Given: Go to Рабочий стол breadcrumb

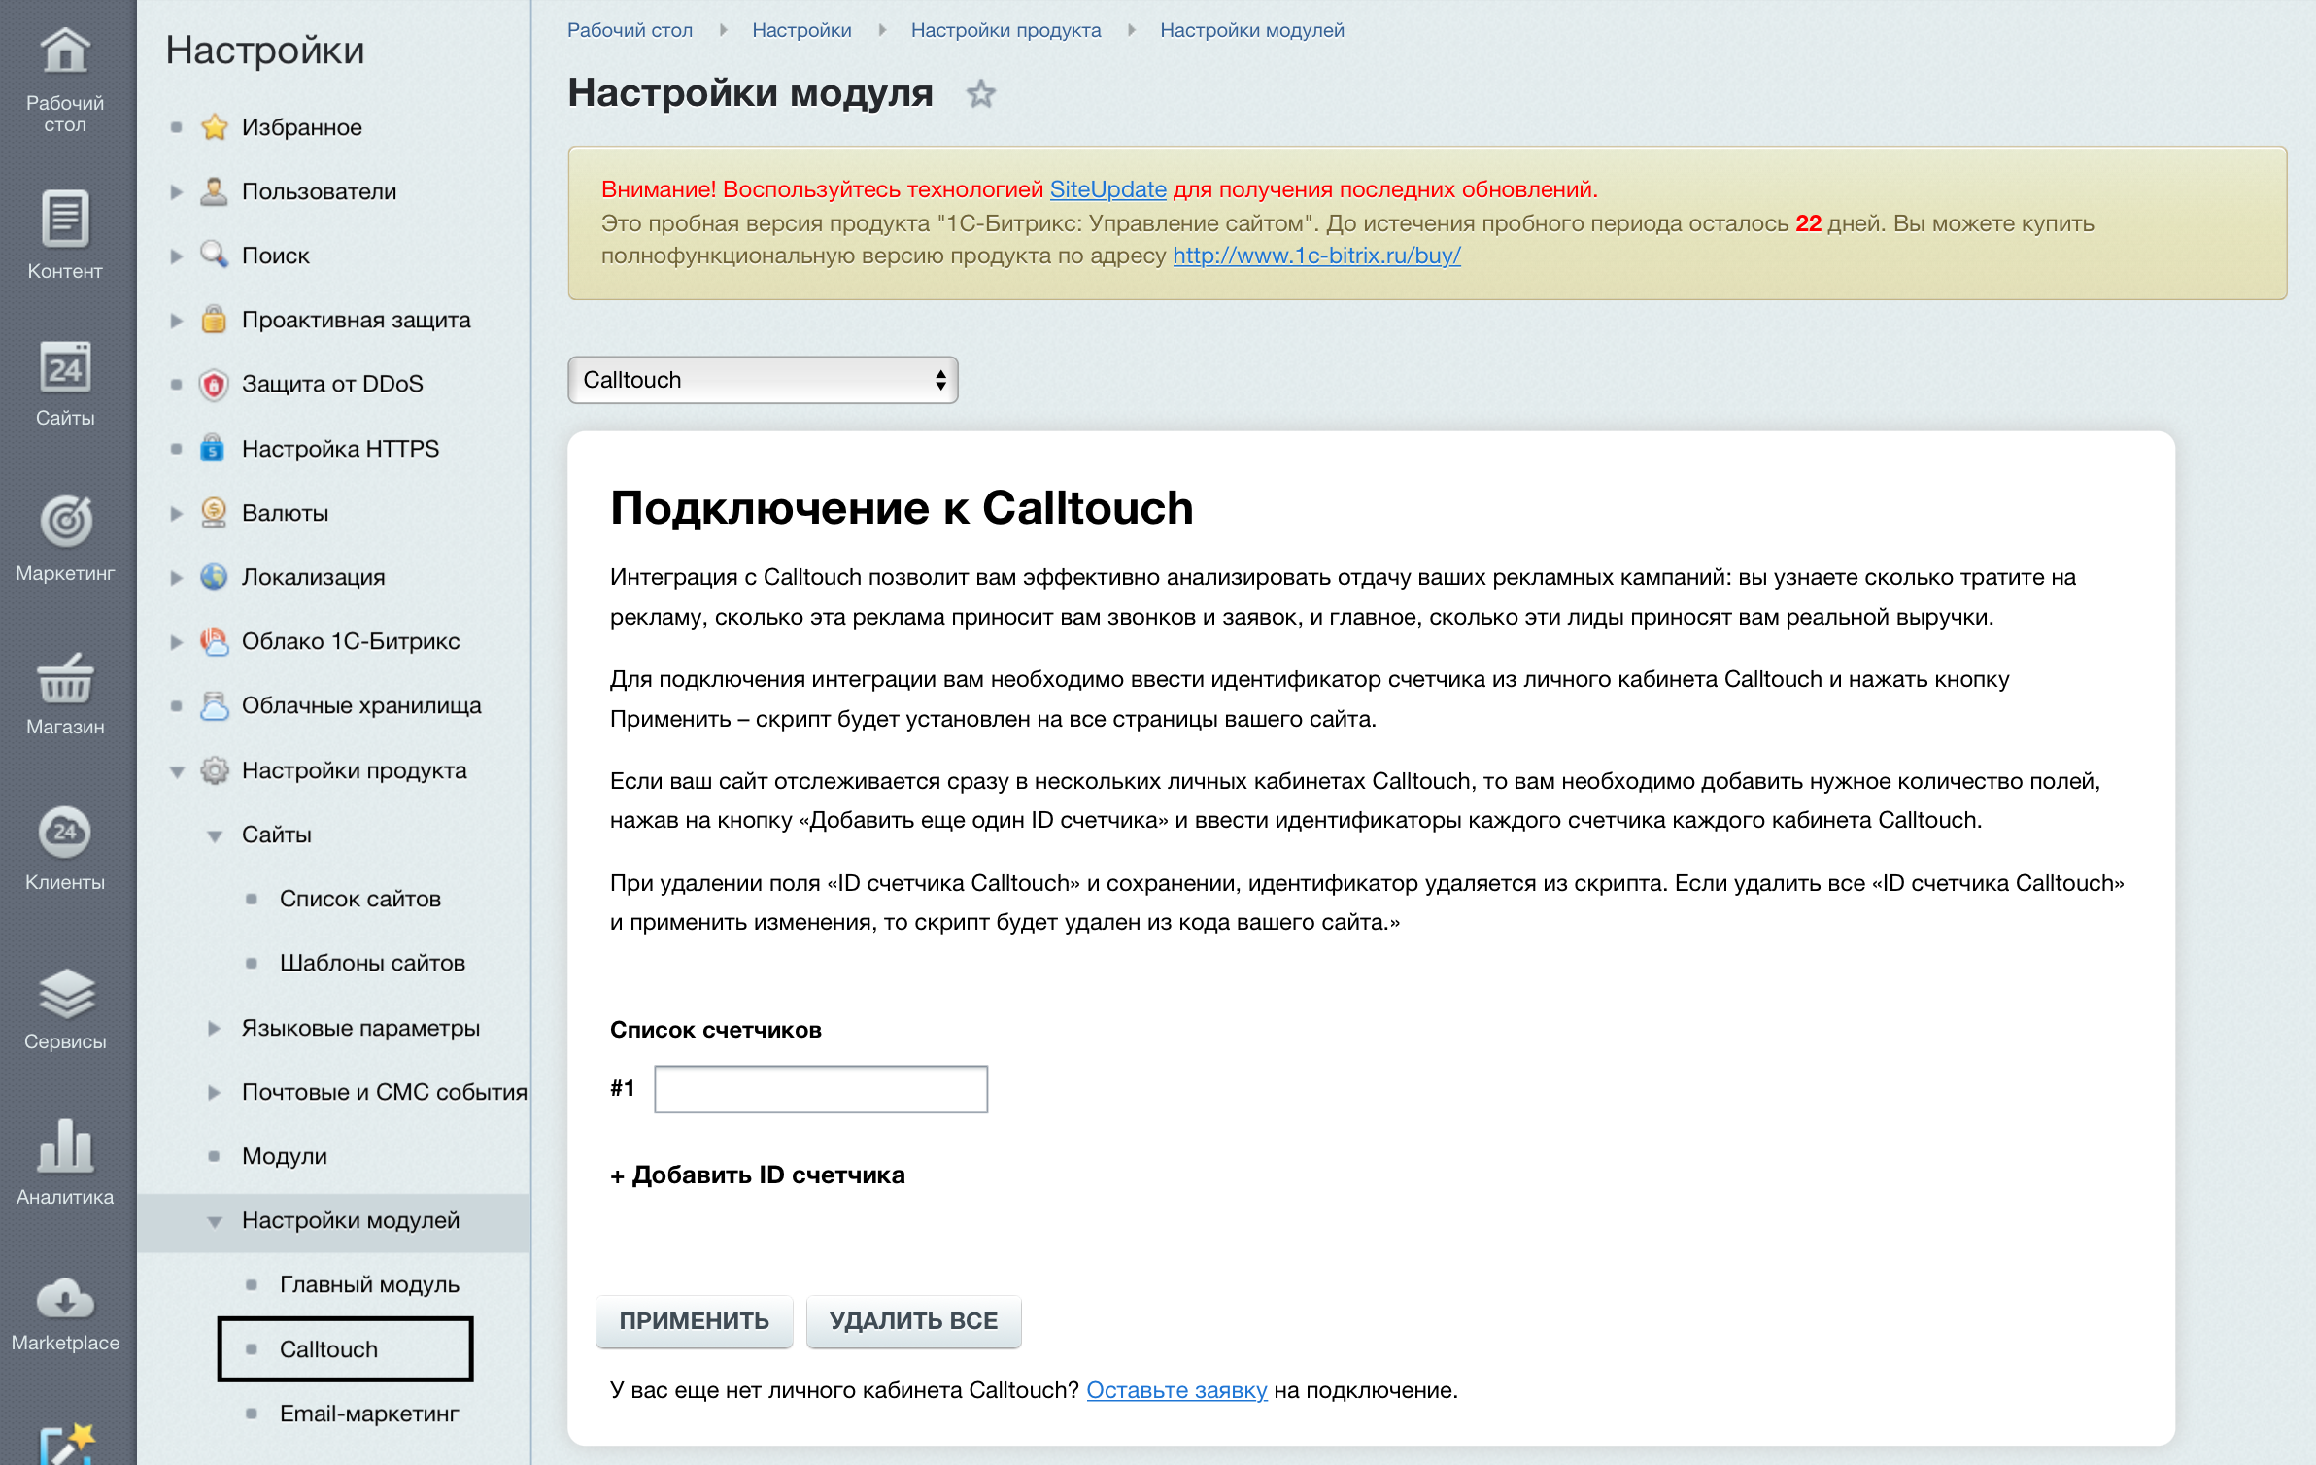Looking at the screenshot, I should (x=630, y=30).
